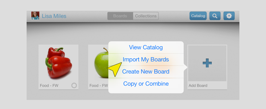266x109 pixels.
Task: Click the yellow arrow pointer graphic
Action: coord(115,69)
